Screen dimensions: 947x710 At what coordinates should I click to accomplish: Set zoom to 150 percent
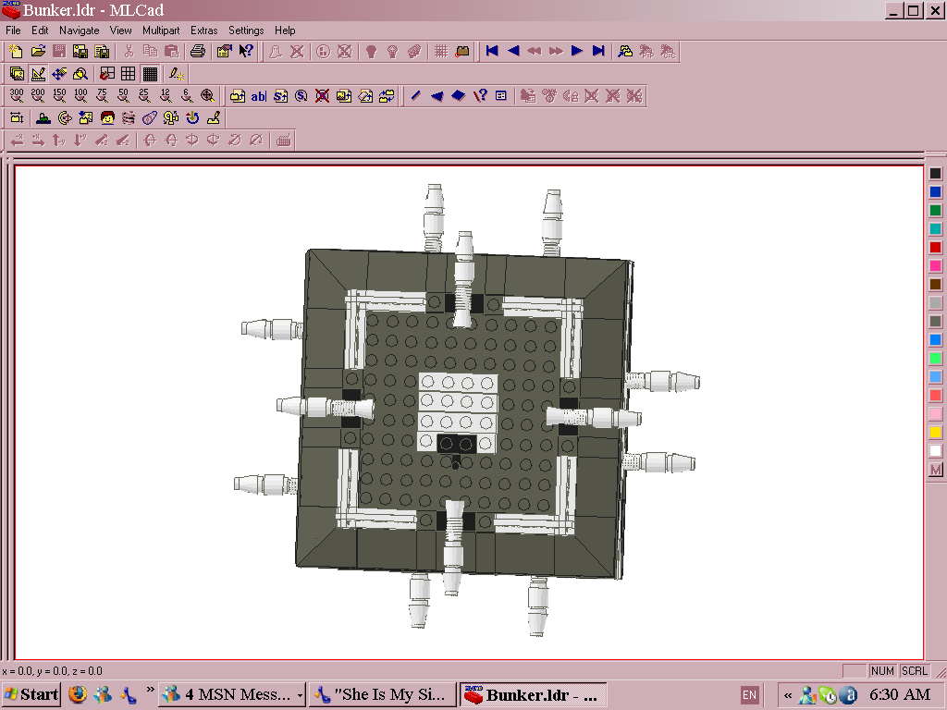pos(59,95)
